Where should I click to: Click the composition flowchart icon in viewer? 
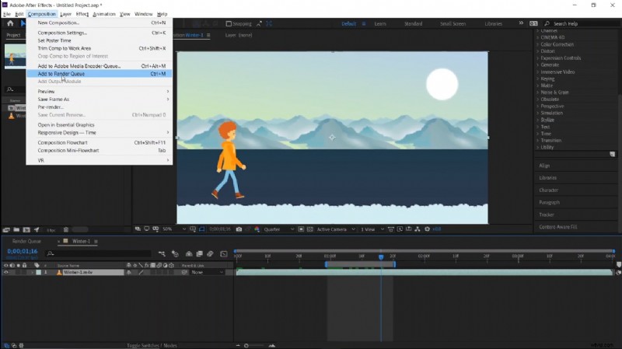[418, 229]
